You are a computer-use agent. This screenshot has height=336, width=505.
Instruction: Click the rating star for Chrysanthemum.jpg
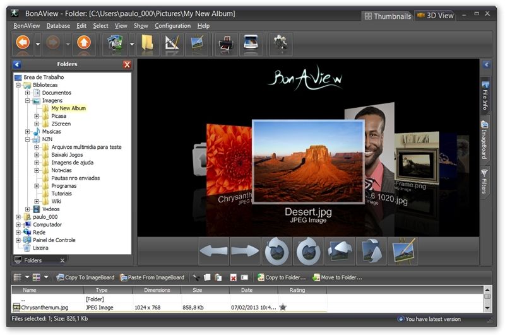click(x=282, y=308)
